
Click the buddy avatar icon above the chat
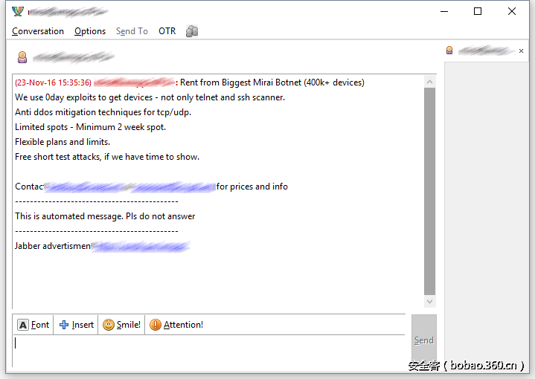point(22,57)
